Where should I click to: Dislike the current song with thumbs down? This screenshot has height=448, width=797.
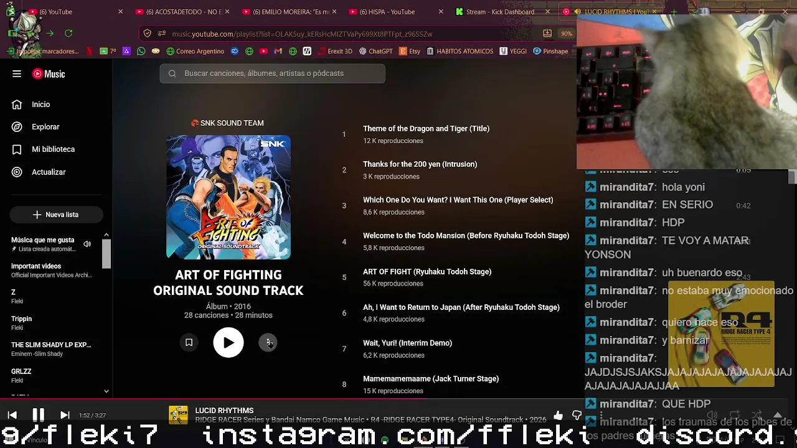pyautogui.click(x=577, y=415)
